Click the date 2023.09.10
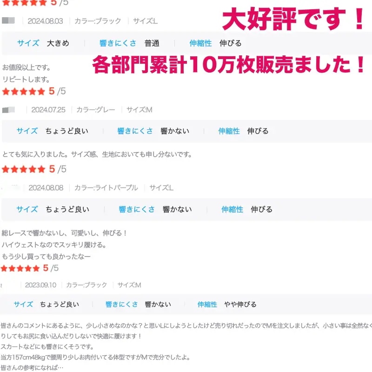Image resolution: width=372 pixels, height=372 pixels. 41,285
